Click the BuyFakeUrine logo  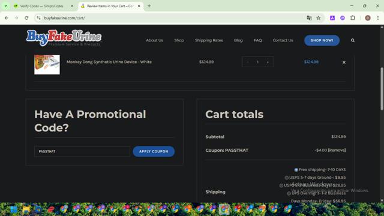pos(64,38)
